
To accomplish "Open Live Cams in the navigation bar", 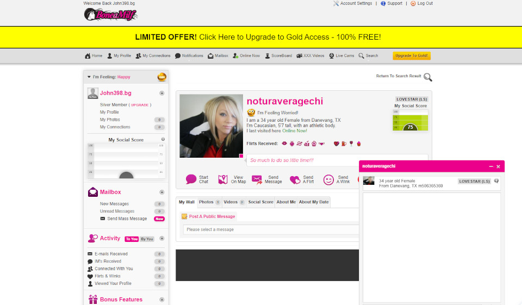I will pos(341,55).
